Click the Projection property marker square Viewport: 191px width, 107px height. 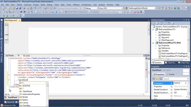click(172, 86)
